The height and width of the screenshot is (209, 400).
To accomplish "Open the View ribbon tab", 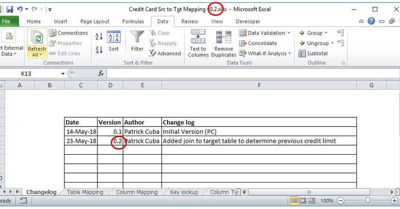I will [x=217, y=21].
